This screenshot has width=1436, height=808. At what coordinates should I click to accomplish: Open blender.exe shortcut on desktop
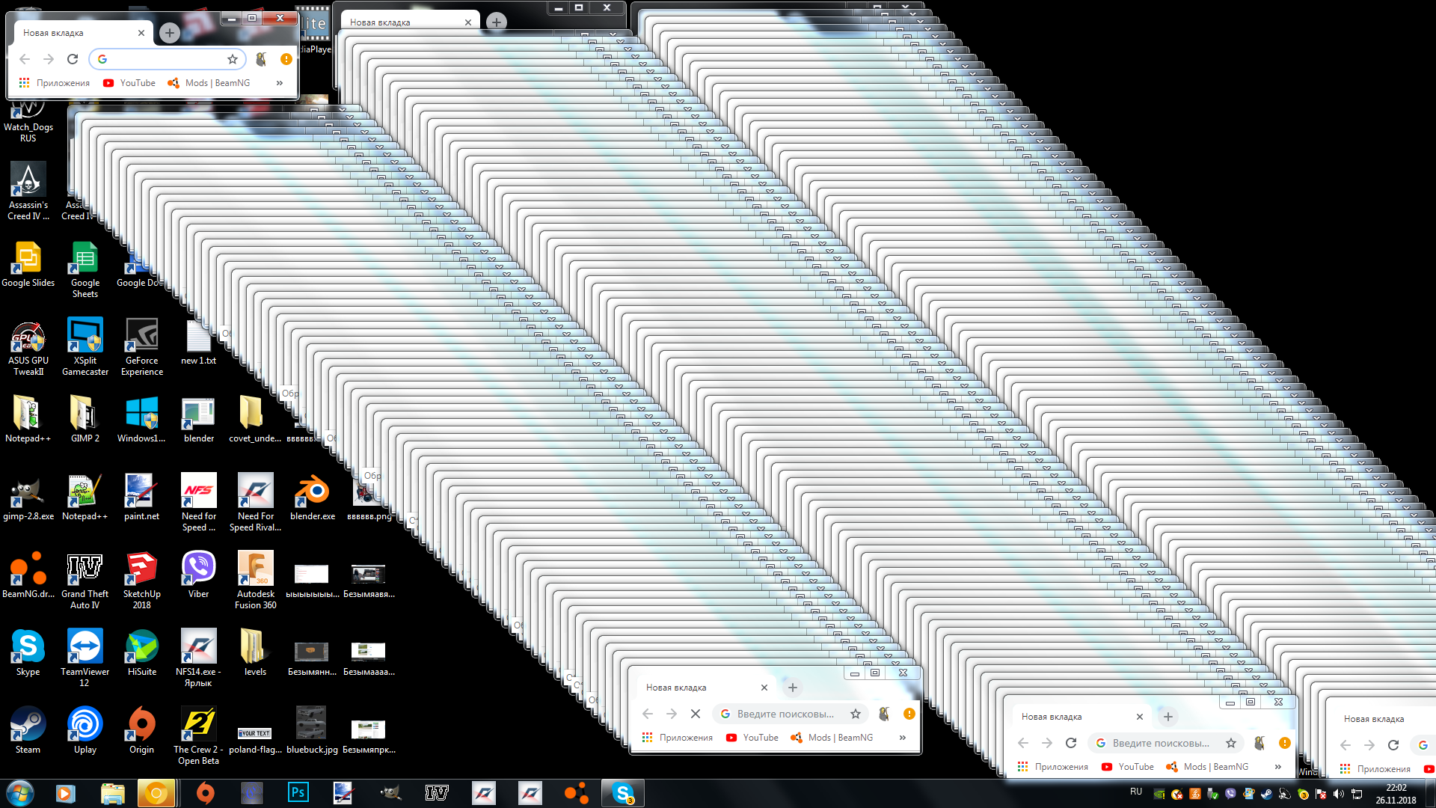312,491
